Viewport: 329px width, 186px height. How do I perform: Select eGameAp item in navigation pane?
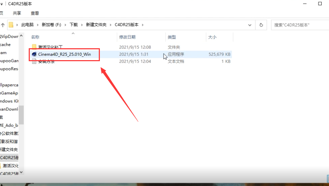click(x=9, y=93)
